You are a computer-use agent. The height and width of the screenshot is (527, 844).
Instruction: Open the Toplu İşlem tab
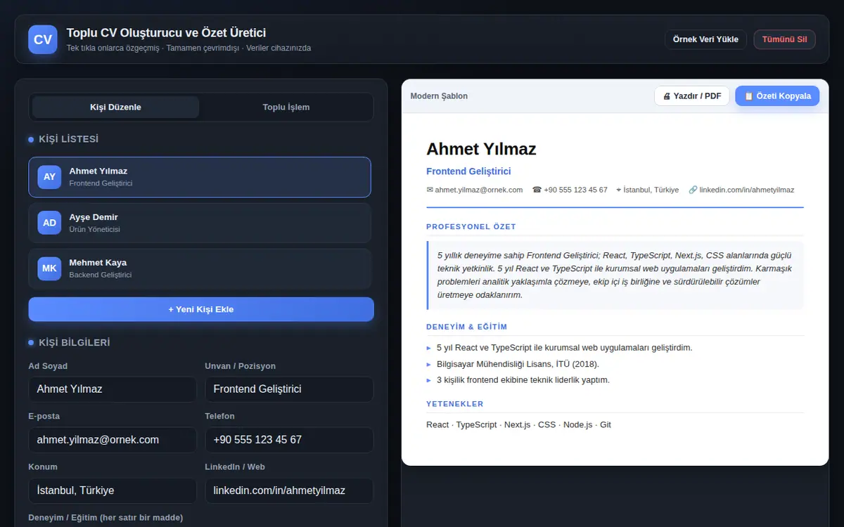286,108
